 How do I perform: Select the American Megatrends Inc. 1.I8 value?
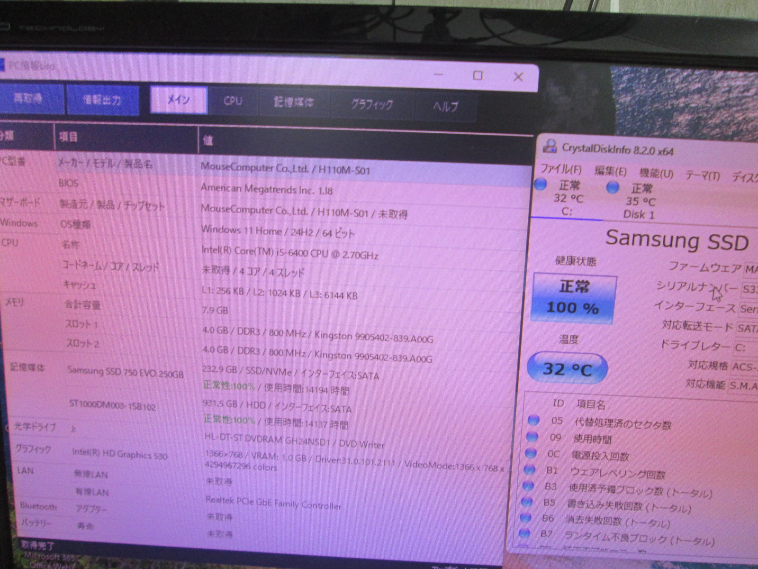click(267, 189)
